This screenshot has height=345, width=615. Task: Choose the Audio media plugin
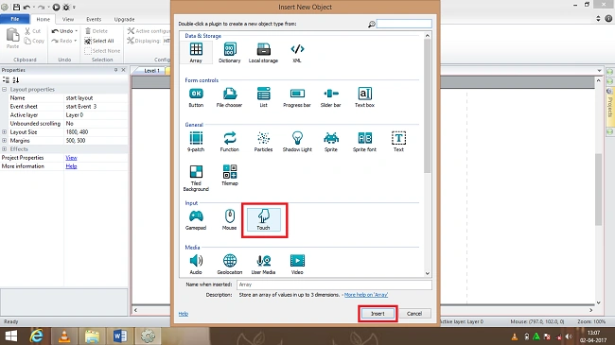pyautogui.click(x=196, y=265)
